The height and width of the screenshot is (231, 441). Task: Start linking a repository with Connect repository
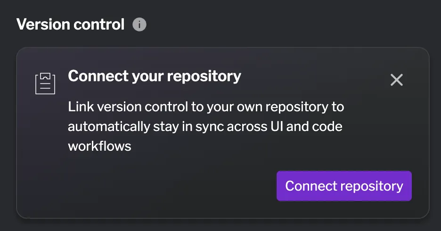(344, 186)
